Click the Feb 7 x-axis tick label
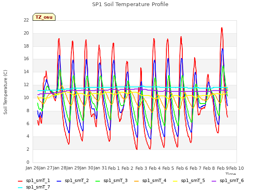This screenshot has height=195, width=261. click(x=195, y=168)
